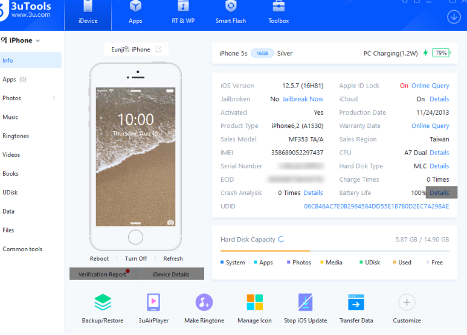Open the Smart Flash shield icon

(x=231, y=7)
